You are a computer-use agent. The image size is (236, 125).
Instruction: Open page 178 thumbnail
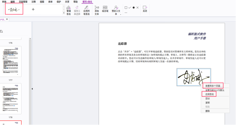pyautogui.click(x=11, y=99)
